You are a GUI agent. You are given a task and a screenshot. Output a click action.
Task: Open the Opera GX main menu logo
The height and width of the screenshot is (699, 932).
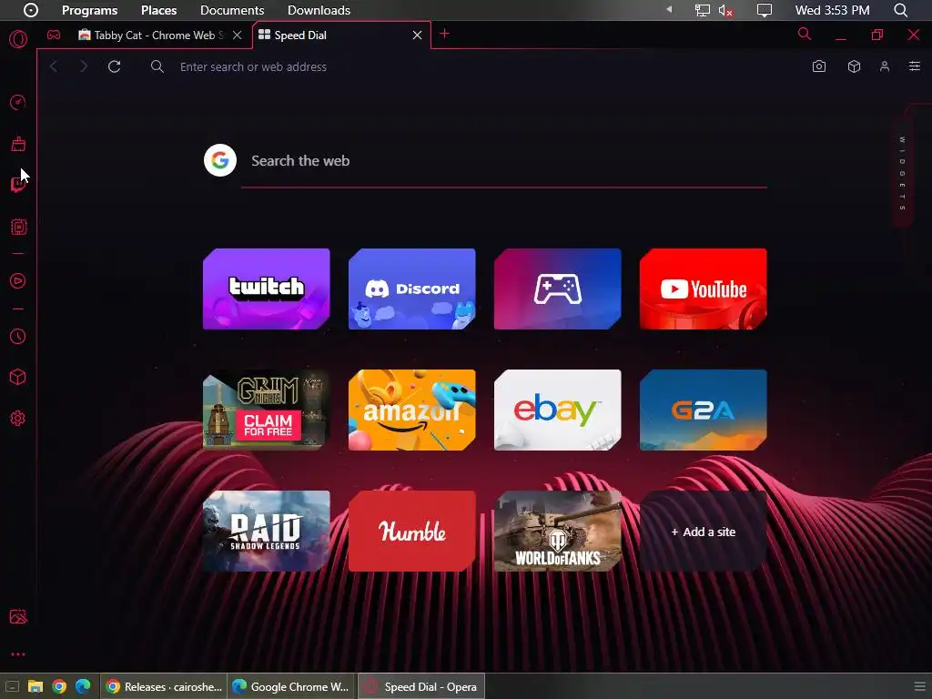coord(18,40)
